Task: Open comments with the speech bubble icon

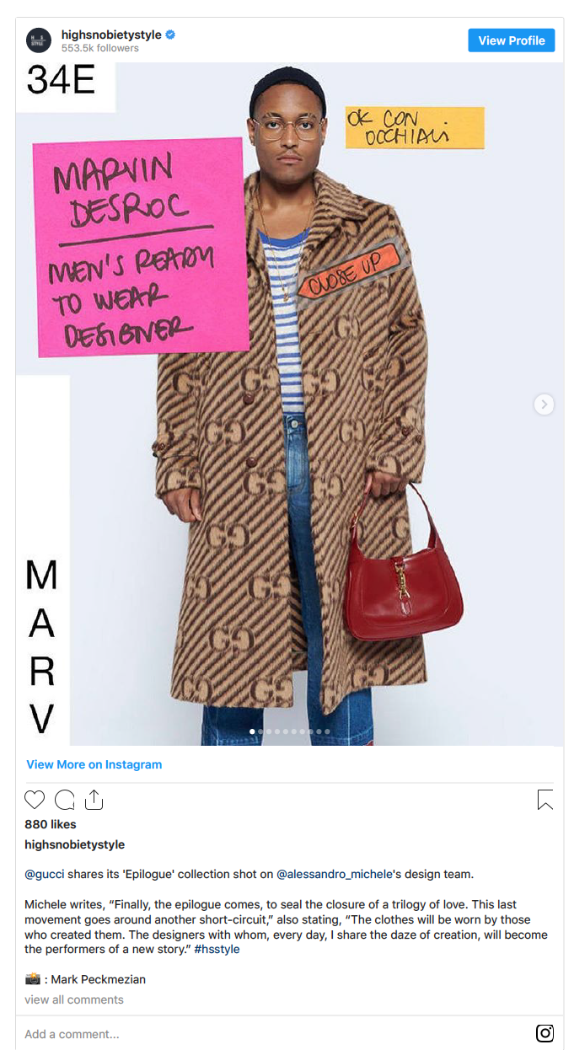Action: point(64,800)
